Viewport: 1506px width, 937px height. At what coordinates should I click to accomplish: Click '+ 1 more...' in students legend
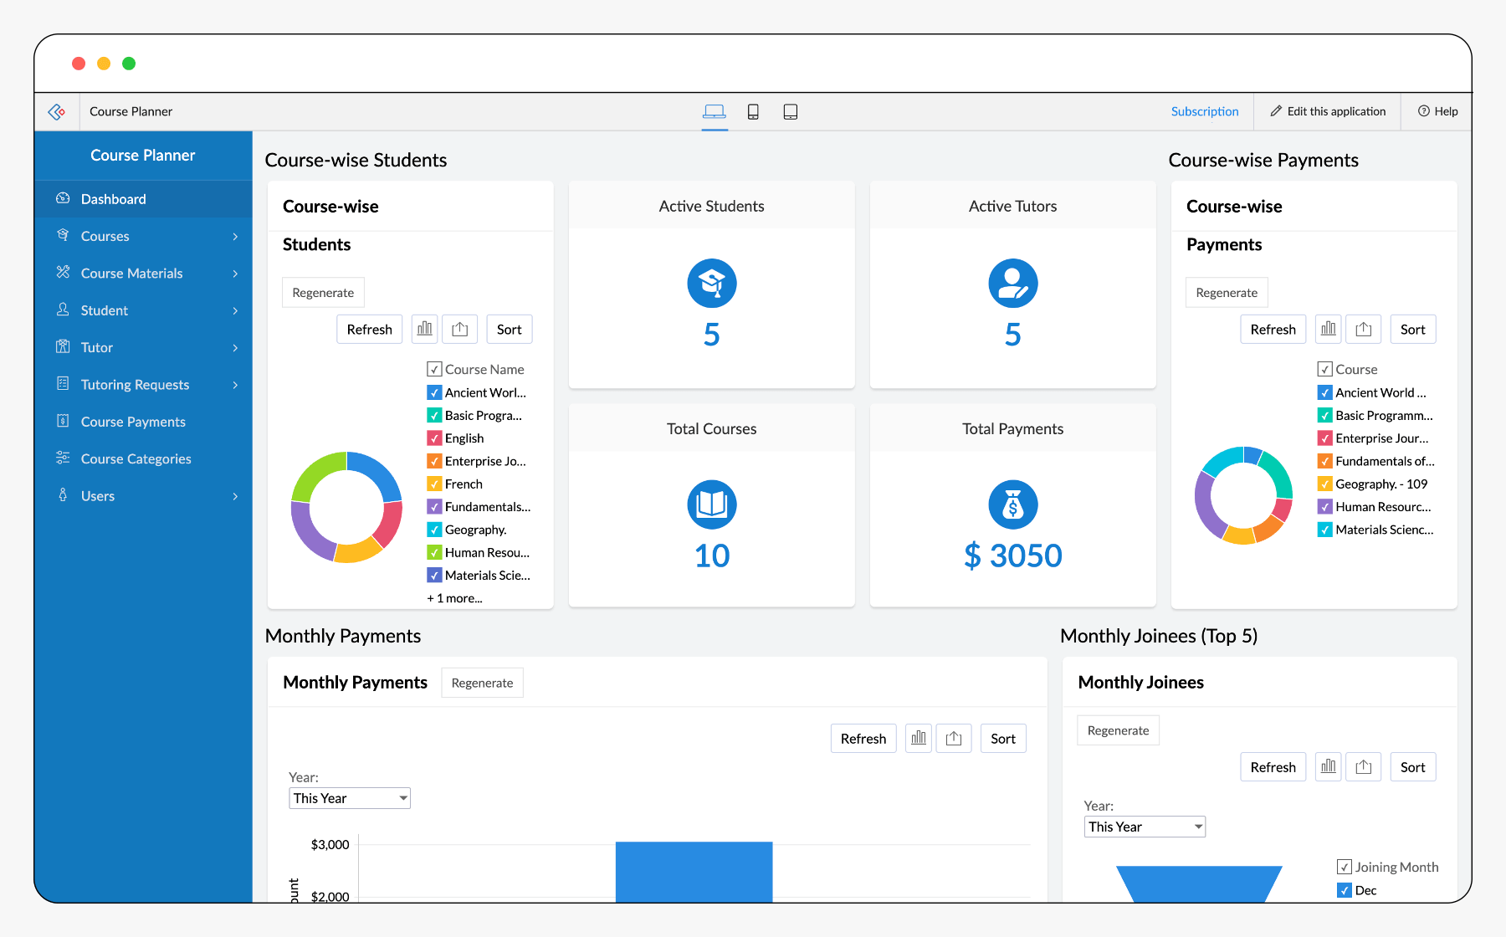click(x=454, y=598)
